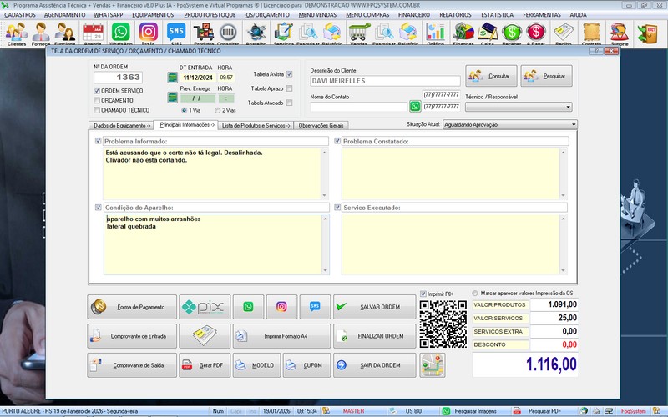Viewport: 668px width, 417px height.
Task: Open the Finanças toolbar icon
Action: coord(463,33)
